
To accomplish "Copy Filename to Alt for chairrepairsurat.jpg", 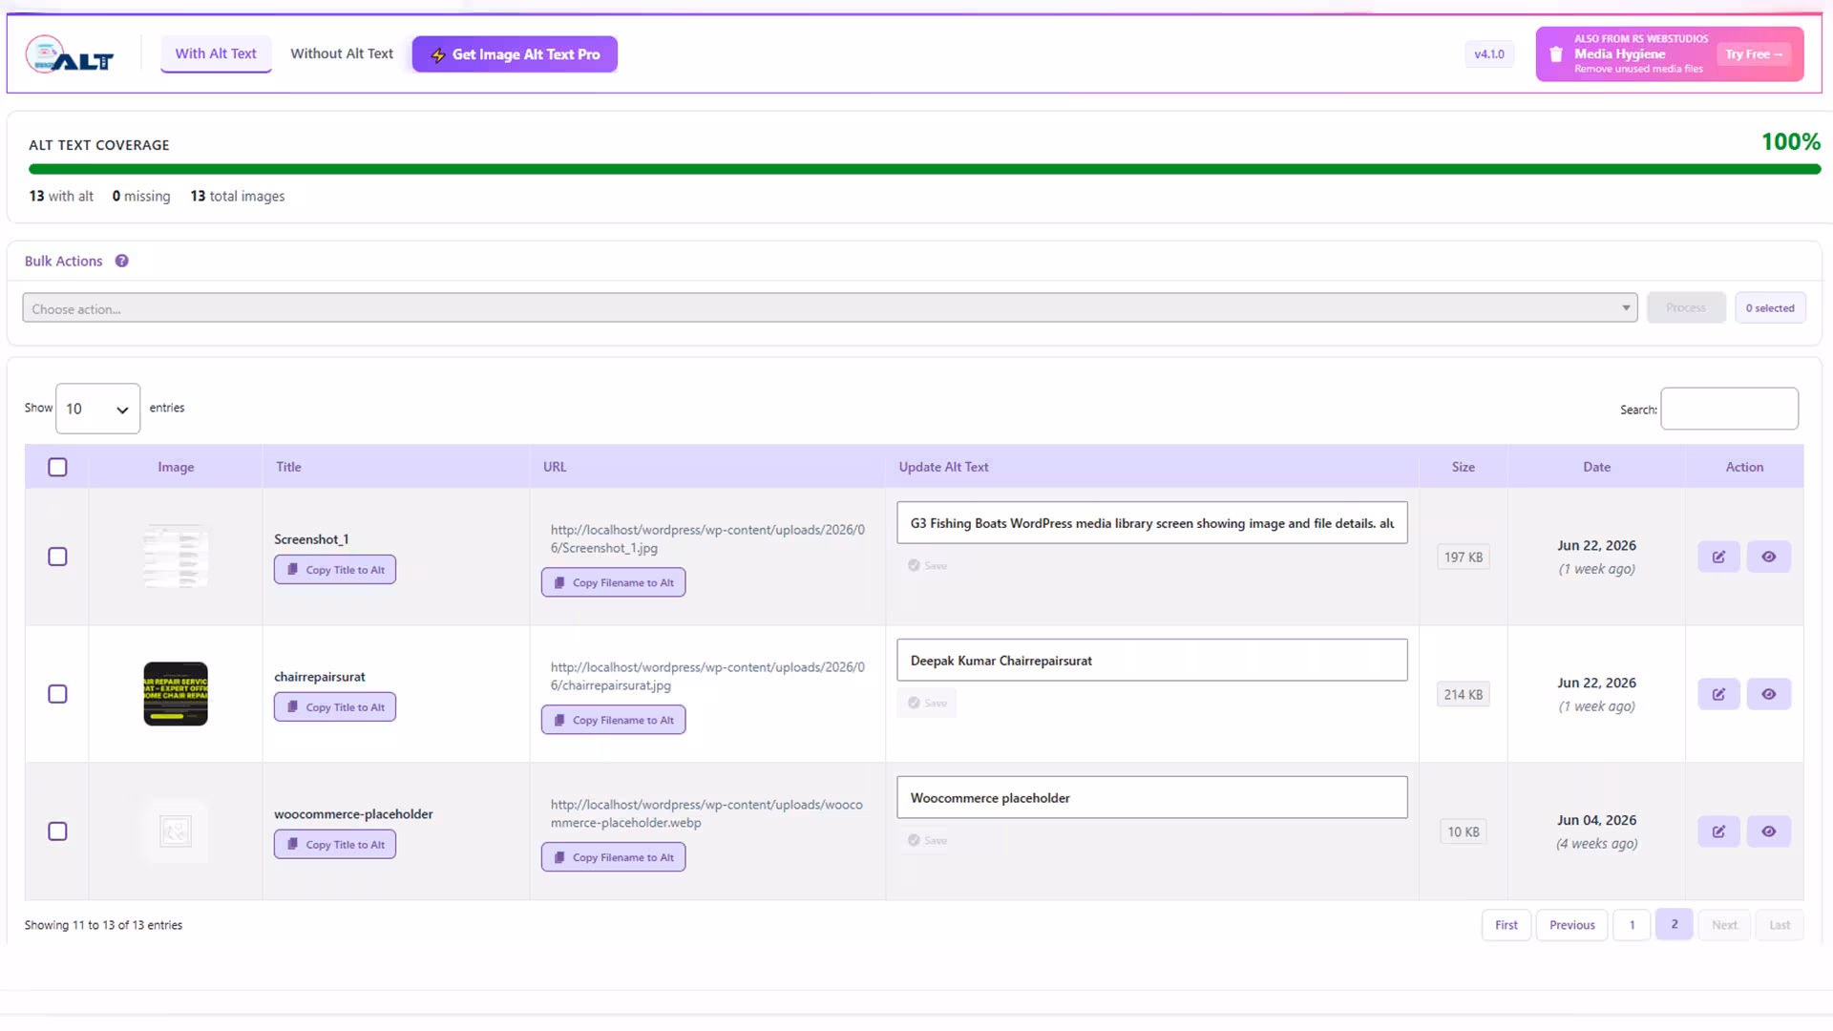I will click(x=613, y=720).
